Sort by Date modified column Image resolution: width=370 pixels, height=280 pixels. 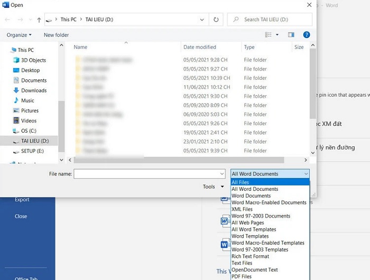[x=200, y=47]
